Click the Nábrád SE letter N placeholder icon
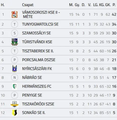Viewport: 117px width, 120px height. tap(14, 78)
